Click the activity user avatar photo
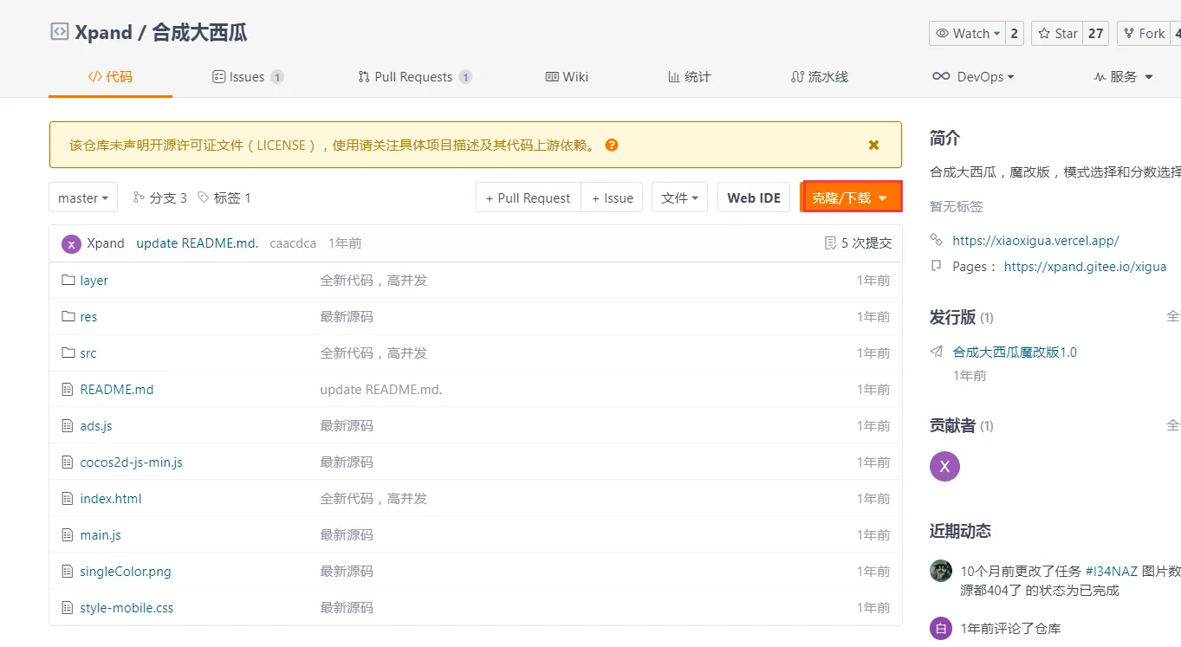 tap(941, 571)
